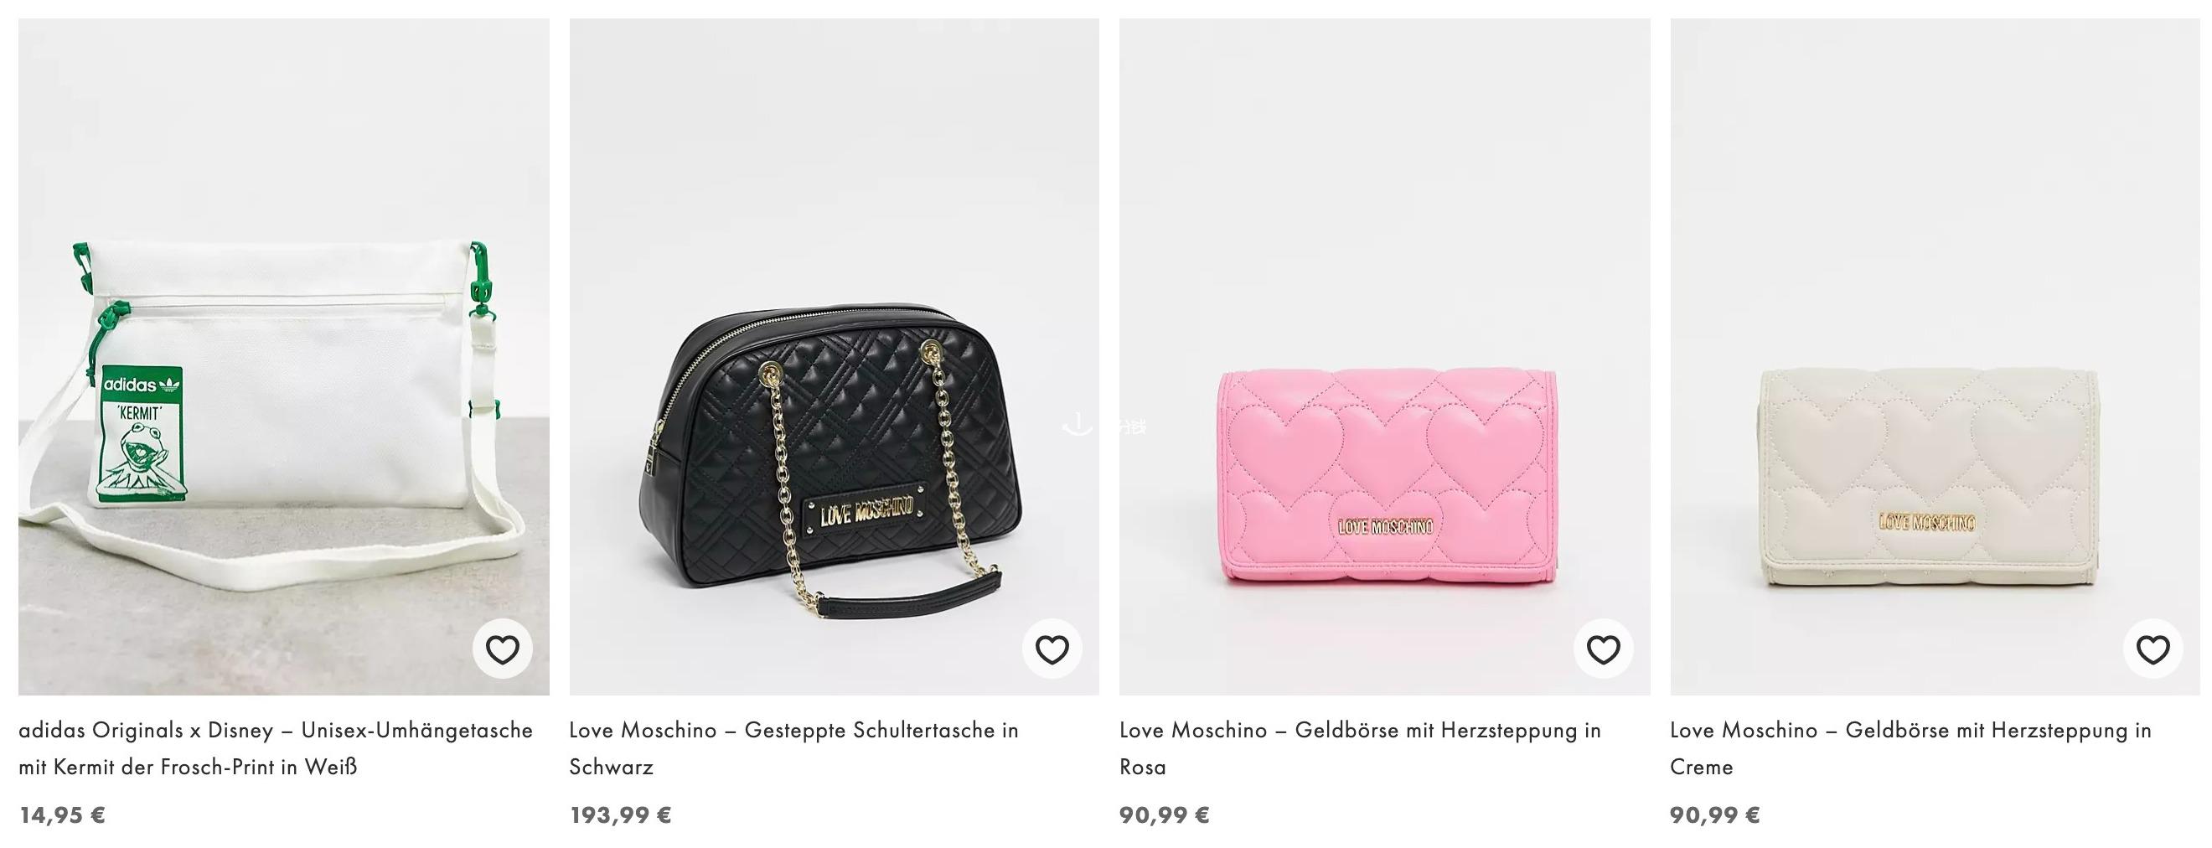Click the 90,99 € price under Creme wallet
This screenshot has width=2212, height=848.
[x=1715, y=815]
